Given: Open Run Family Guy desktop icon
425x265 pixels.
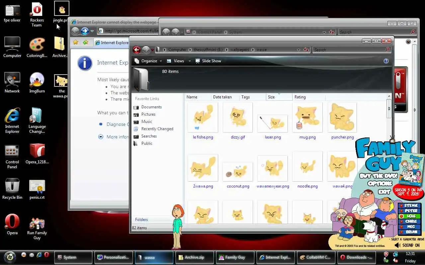Looking at the screenshot, I should (x=37, y=229).
